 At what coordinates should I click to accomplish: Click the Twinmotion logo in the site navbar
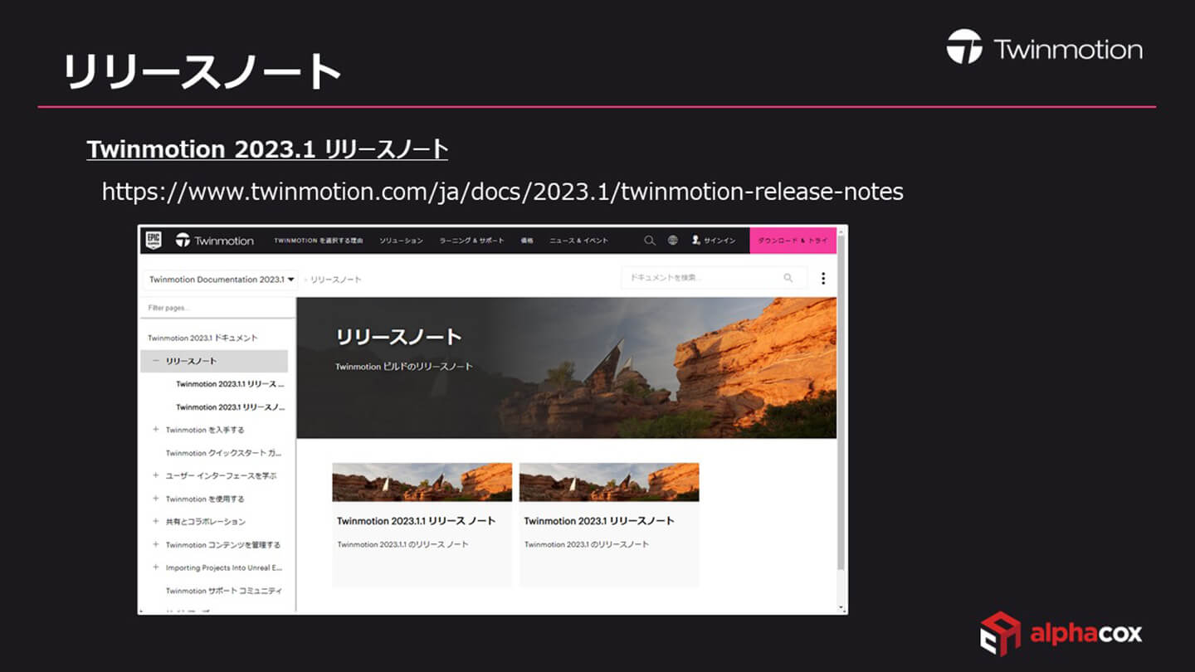click(x=214, y=241)
